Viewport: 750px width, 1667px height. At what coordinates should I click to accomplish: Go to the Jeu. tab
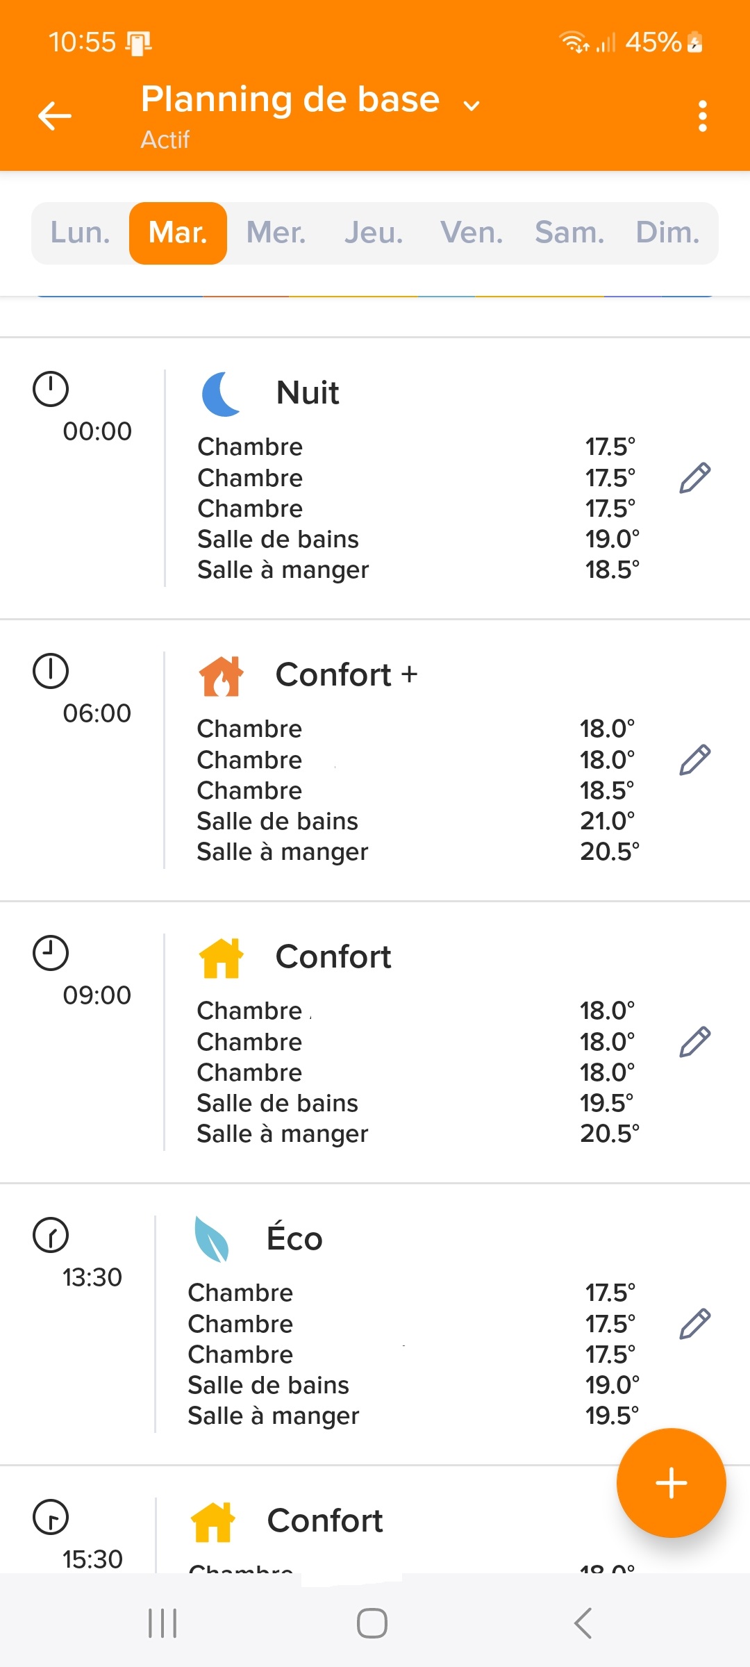point(374,233)
